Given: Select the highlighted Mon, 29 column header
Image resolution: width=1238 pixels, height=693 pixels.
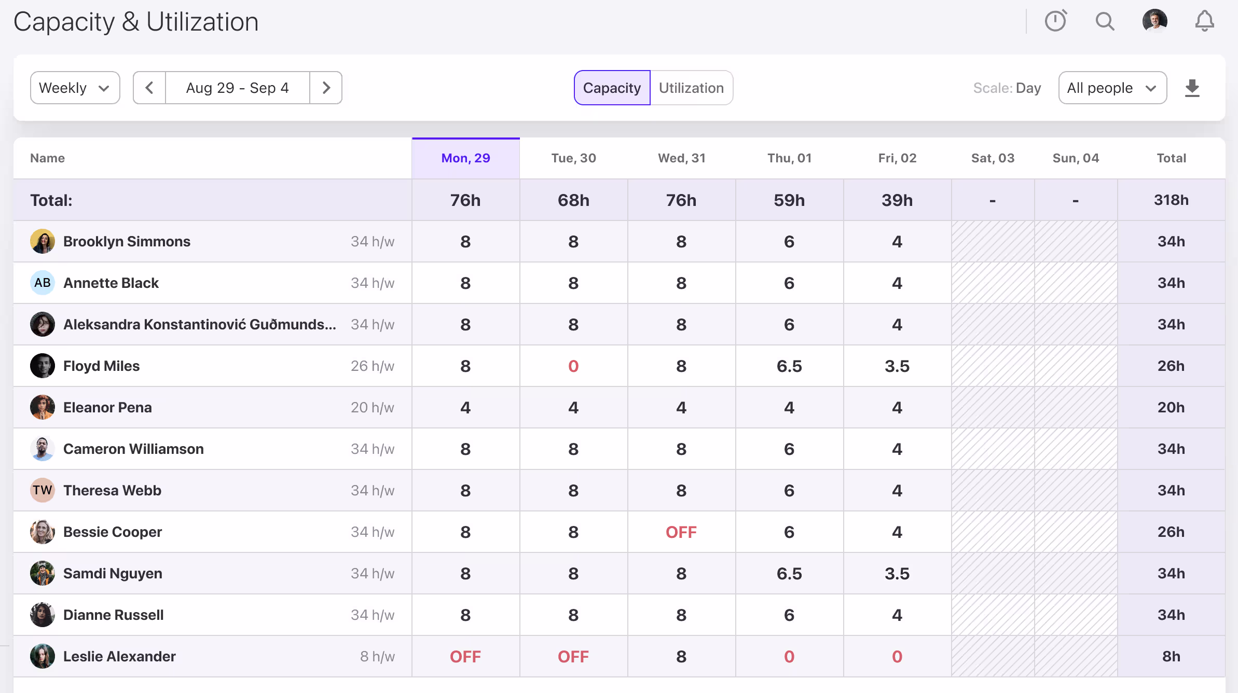Looking at the screenshot, I should tap(465, 158).
